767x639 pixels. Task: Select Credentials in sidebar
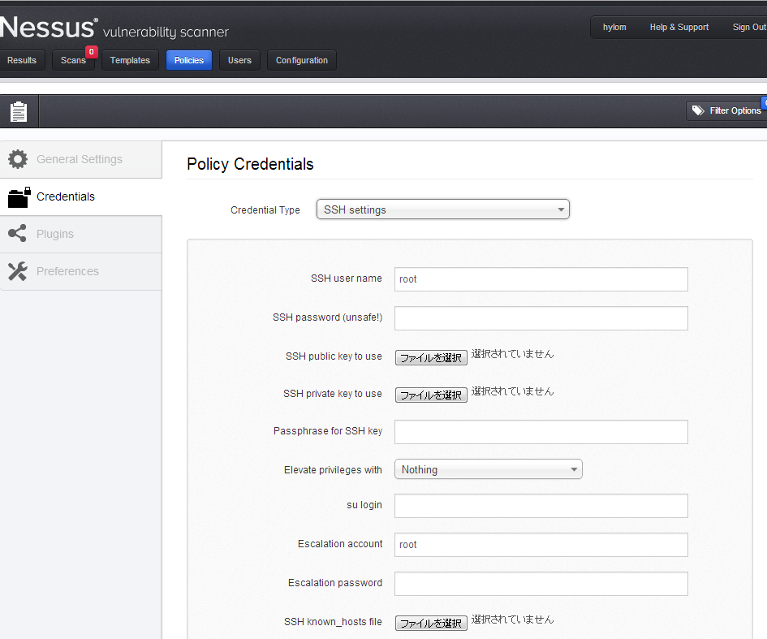coord(80,196)
